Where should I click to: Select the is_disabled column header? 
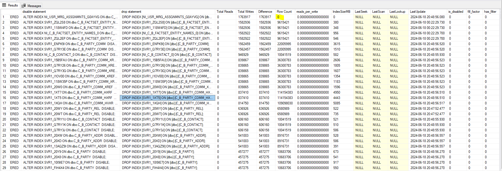pyautogui.click(x=457, y=12)
